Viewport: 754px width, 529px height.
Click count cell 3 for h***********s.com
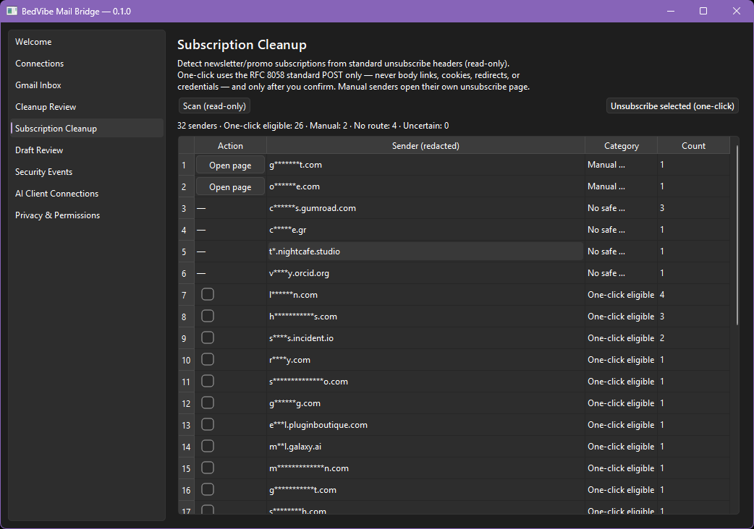tap(693, 317)
